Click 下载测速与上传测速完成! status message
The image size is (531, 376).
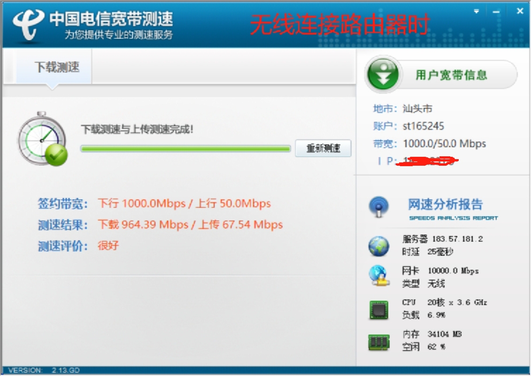coord(137,129)
